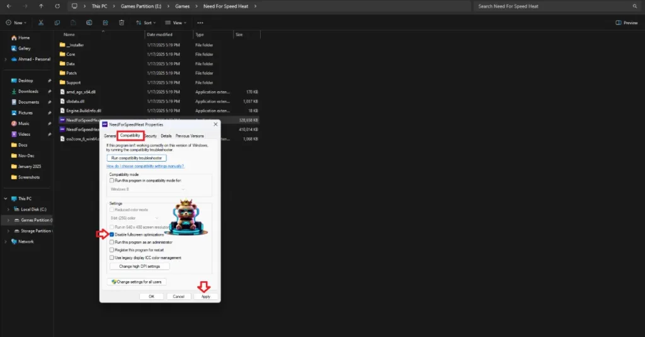Toggle the Preview pane button

point(627,23)
